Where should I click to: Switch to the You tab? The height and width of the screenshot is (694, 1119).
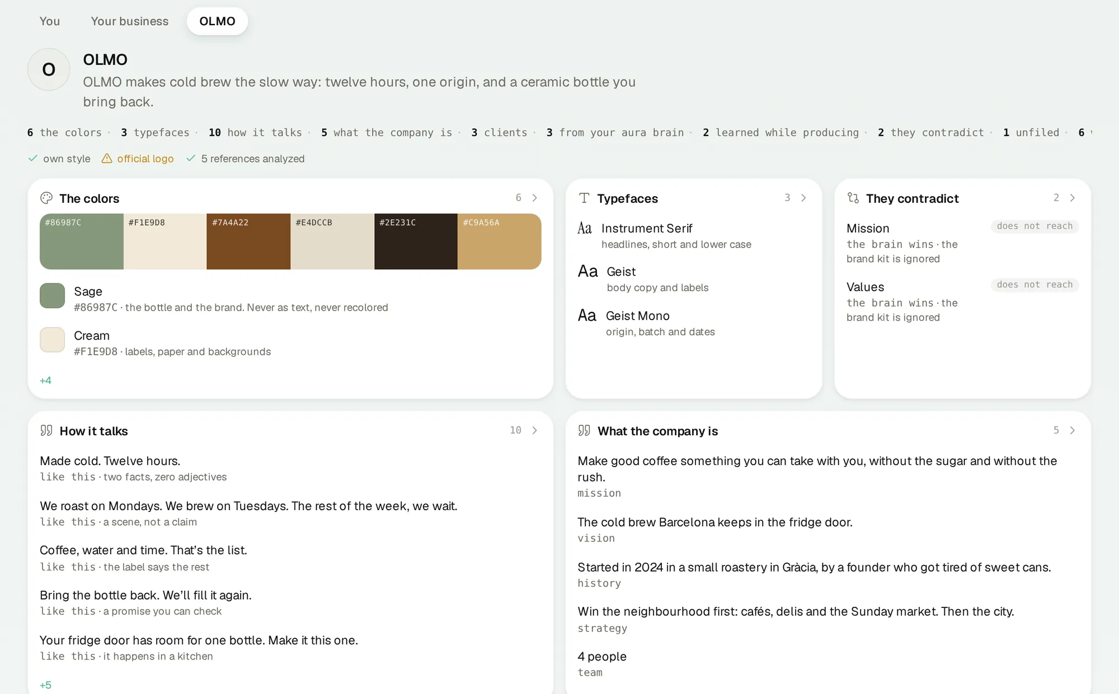point(50,21)
